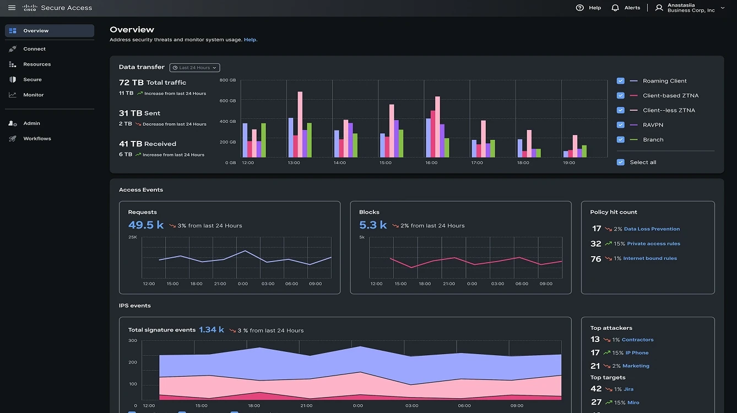Open the Data Loss Prevention link

(652, 229)
